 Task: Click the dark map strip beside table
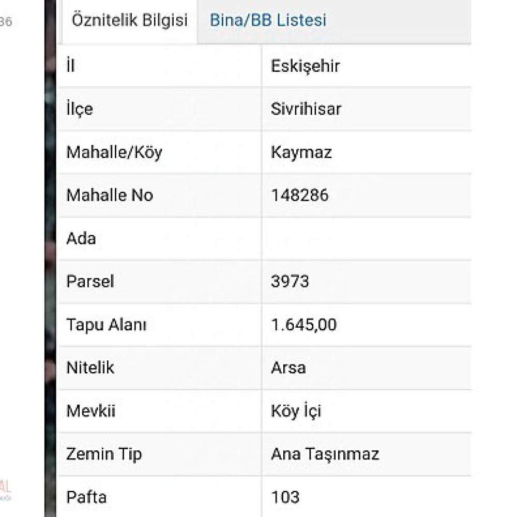[x=51, y=258]
